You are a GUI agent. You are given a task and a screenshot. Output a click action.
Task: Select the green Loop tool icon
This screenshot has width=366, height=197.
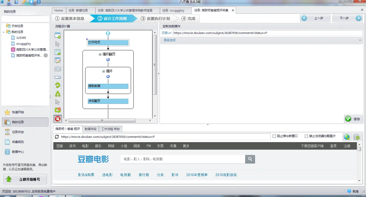pyautogui.click(x=58, y=85)
